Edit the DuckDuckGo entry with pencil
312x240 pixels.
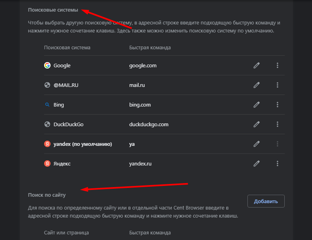[257, 124]
